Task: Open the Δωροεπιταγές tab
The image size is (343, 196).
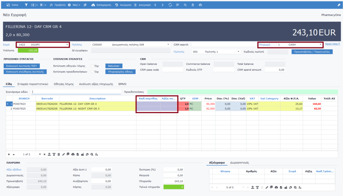Action: pos(239,163)
